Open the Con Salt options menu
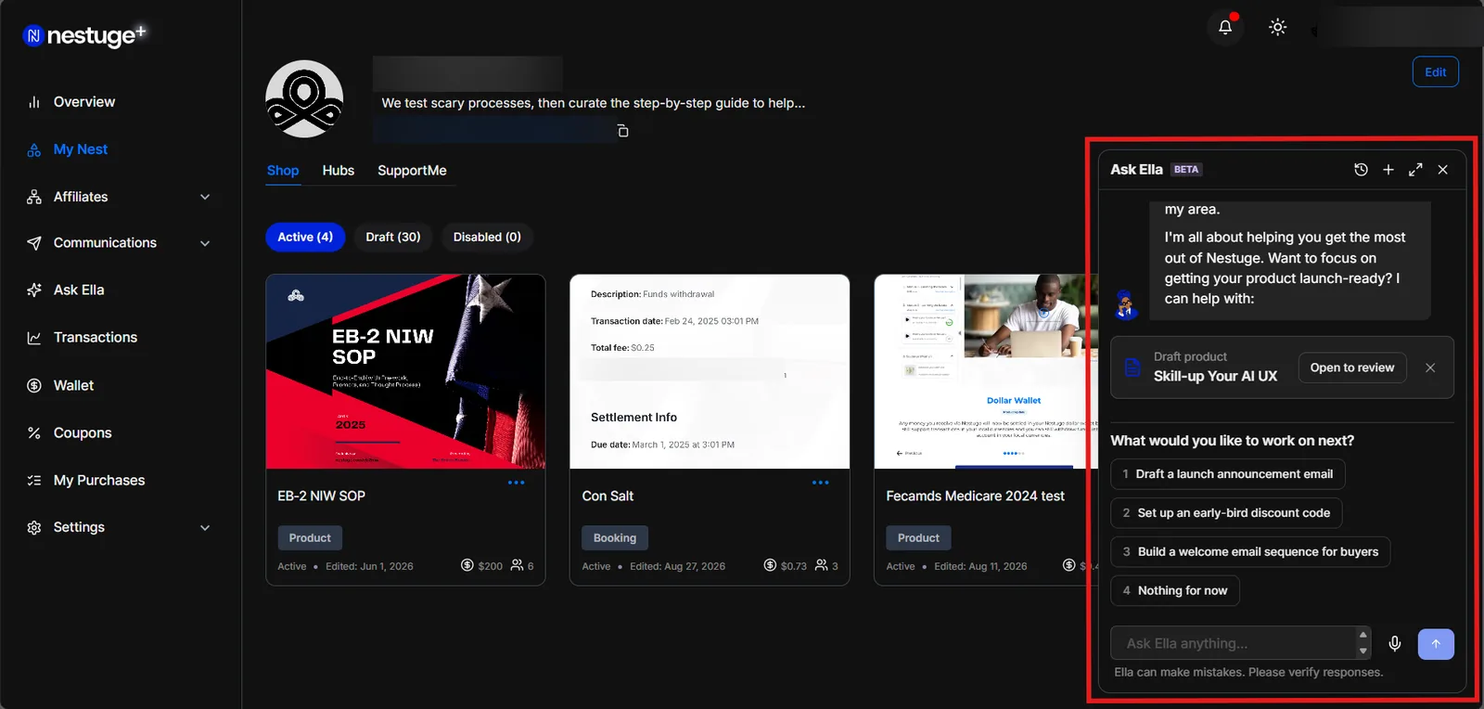Image resolution: width=1484 pixels, height=709 pixels. [820, 483]
